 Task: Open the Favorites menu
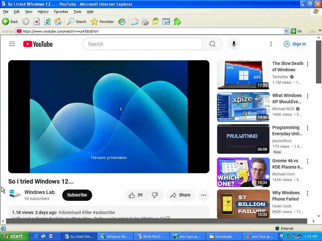61,12
